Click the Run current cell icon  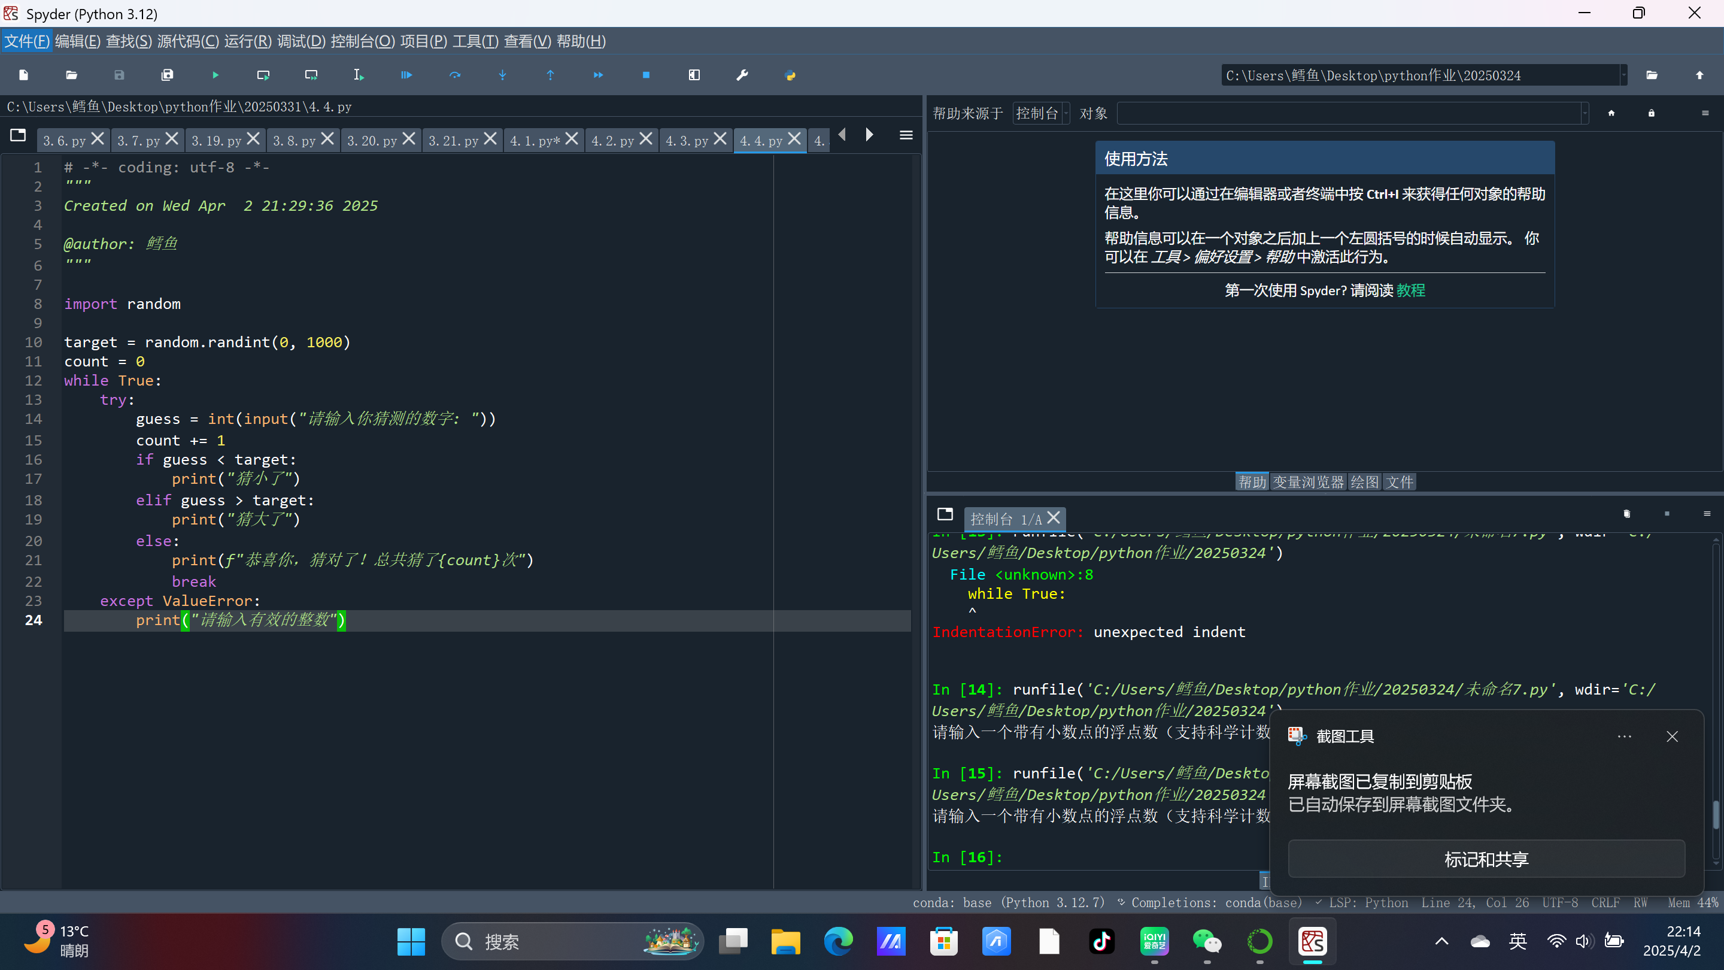[x=263, y=75]
